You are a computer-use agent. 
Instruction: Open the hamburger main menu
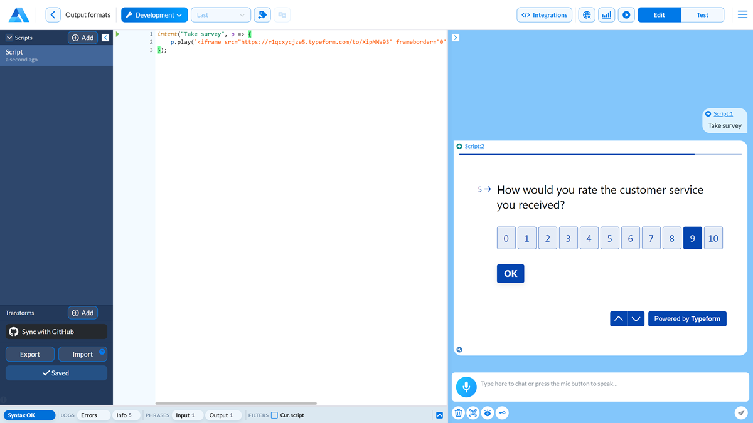click(742, 15)
